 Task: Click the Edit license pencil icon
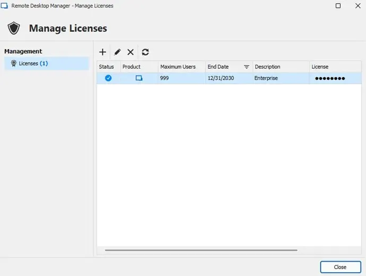(117, 52)
